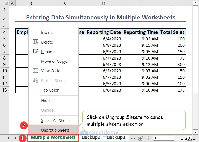Click the Select All corner triangle
The image size is (199, 142).
(6, 3)
